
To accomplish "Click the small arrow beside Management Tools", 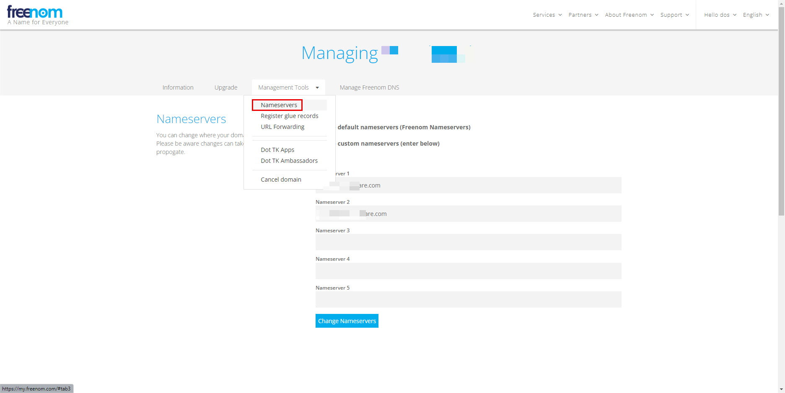I will click(317, 87).
